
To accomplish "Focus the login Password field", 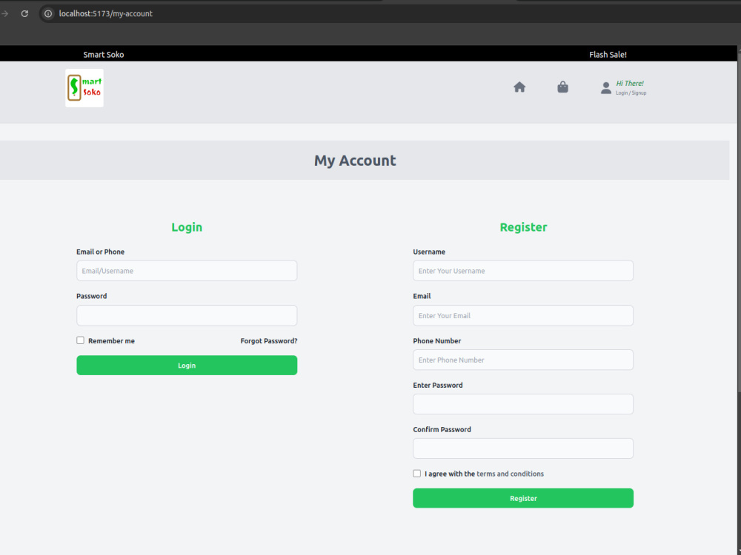I will 187,315.
